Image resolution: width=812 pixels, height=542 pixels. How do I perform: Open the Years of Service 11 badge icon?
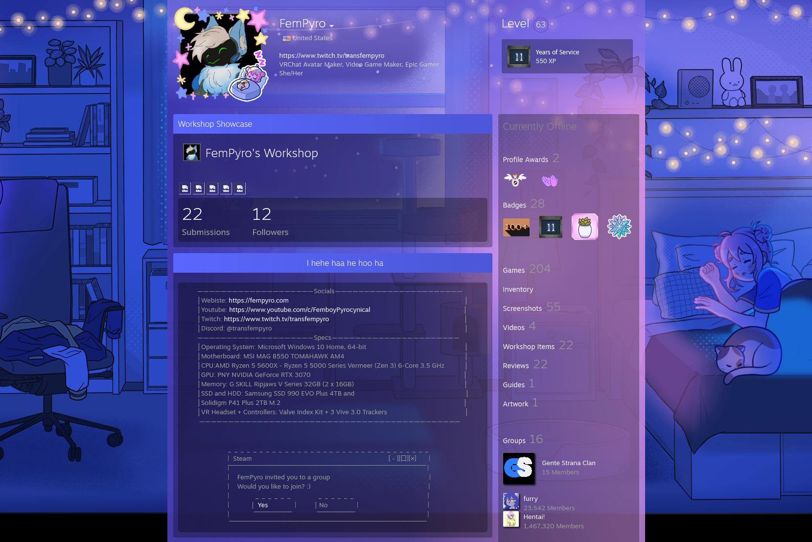pos(519,57)
